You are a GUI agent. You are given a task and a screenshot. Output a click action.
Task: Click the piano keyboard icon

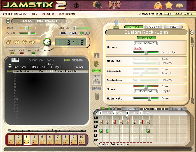coord(15,60)
